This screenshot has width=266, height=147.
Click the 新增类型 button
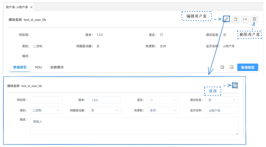[x=248, y=67]
